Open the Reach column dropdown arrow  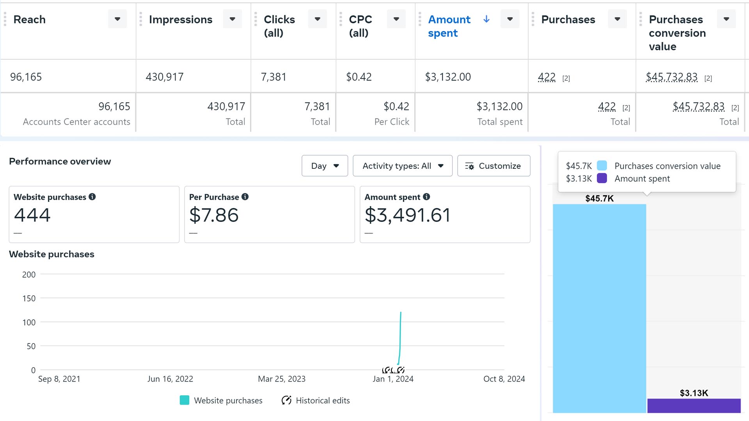point(117,19)
